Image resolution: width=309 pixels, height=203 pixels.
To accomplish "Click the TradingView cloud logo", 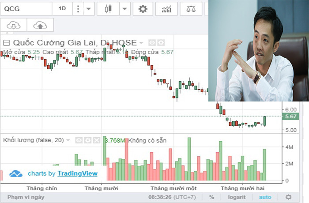I will pos(16,173).
